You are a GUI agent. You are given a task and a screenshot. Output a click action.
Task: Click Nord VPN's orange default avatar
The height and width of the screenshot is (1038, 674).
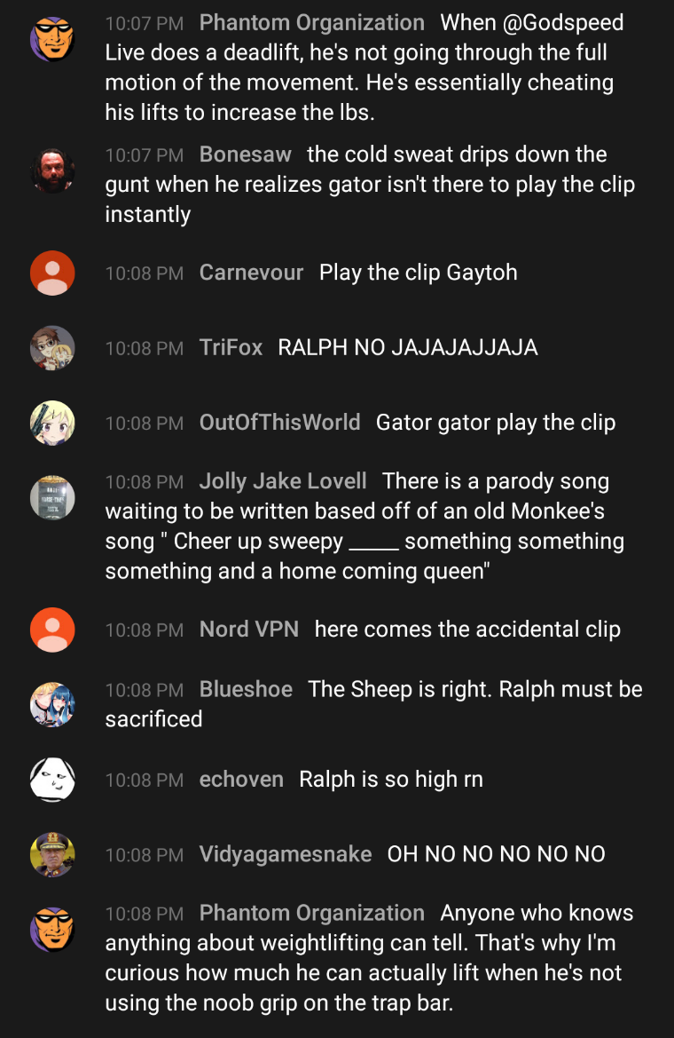pyautogui.click(x=52, y=630)
